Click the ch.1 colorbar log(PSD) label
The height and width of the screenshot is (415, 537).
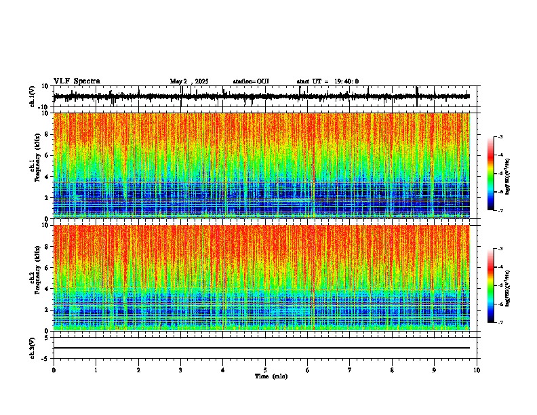click(507, 177)
